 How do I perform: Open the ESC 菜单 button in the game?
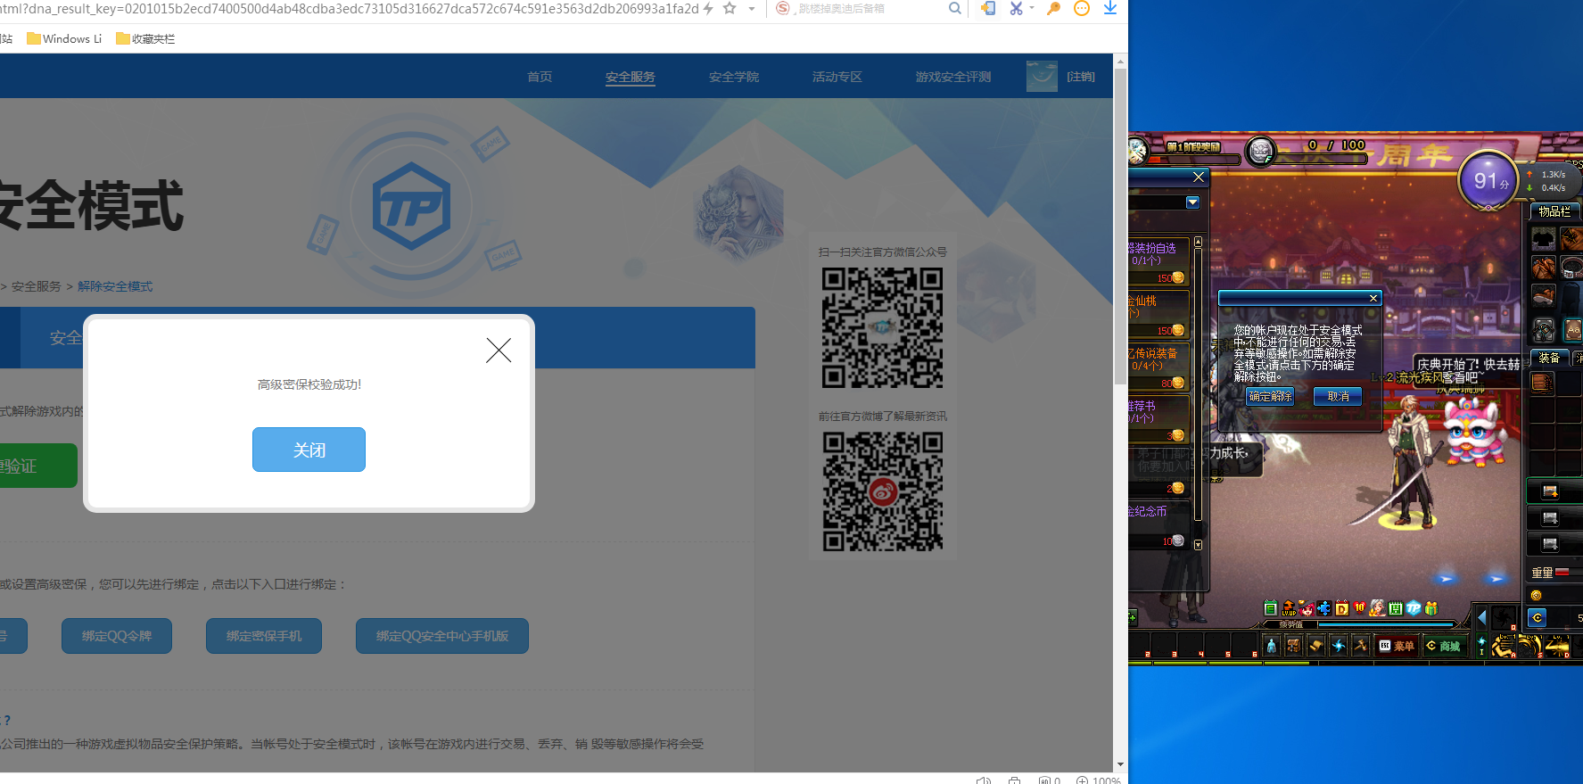click(1397, 646)
